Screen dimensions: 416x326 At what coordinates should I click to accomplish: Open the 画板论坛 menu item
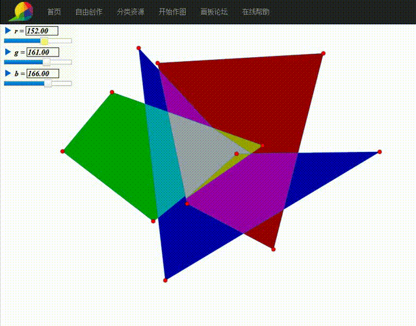(x=214, y=12)
